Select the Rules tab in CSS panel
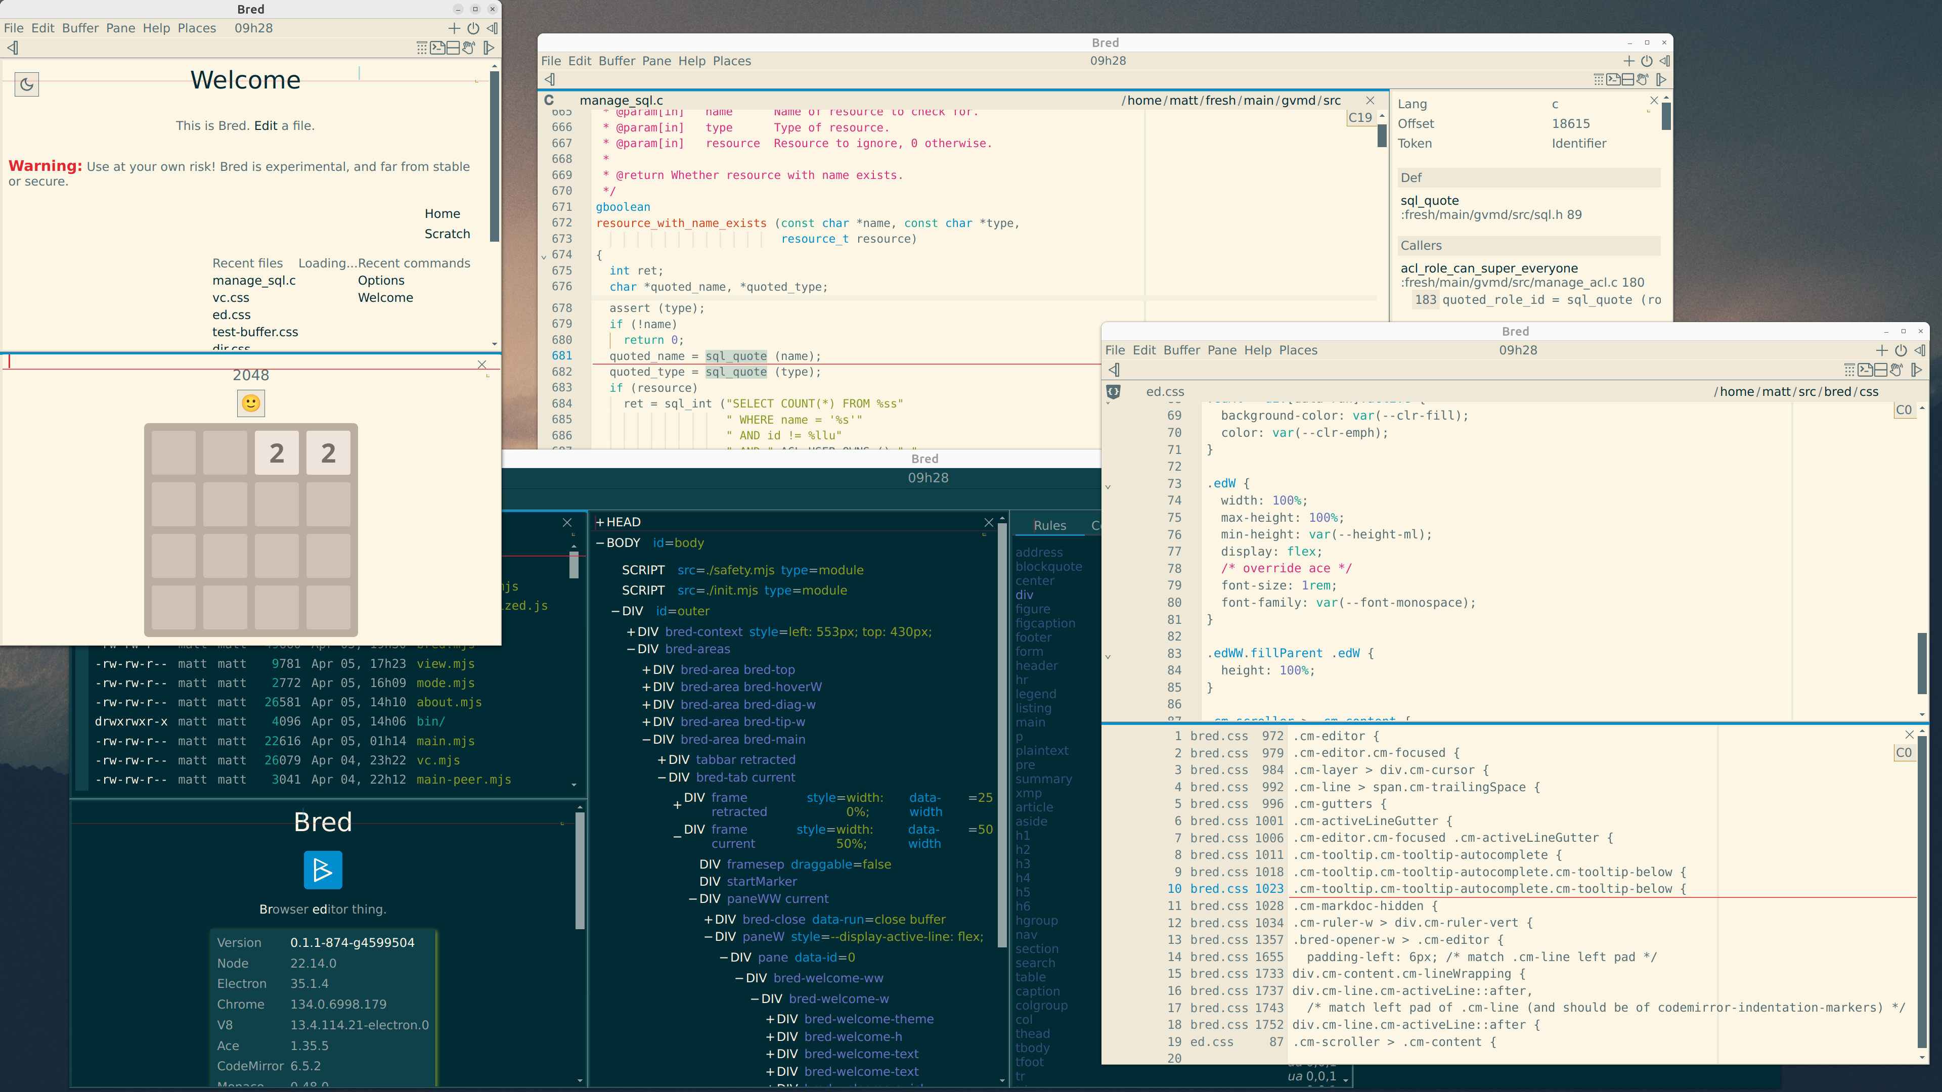The width and height of the screenshot is (1942, 1092). coord(1049,526)
